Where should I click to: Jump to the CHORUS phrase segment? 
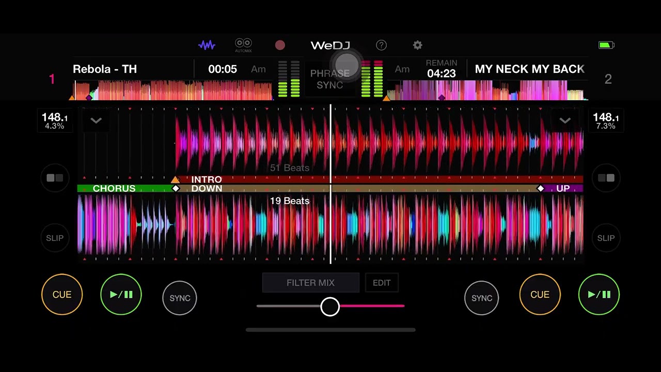(x=126, y=189)
